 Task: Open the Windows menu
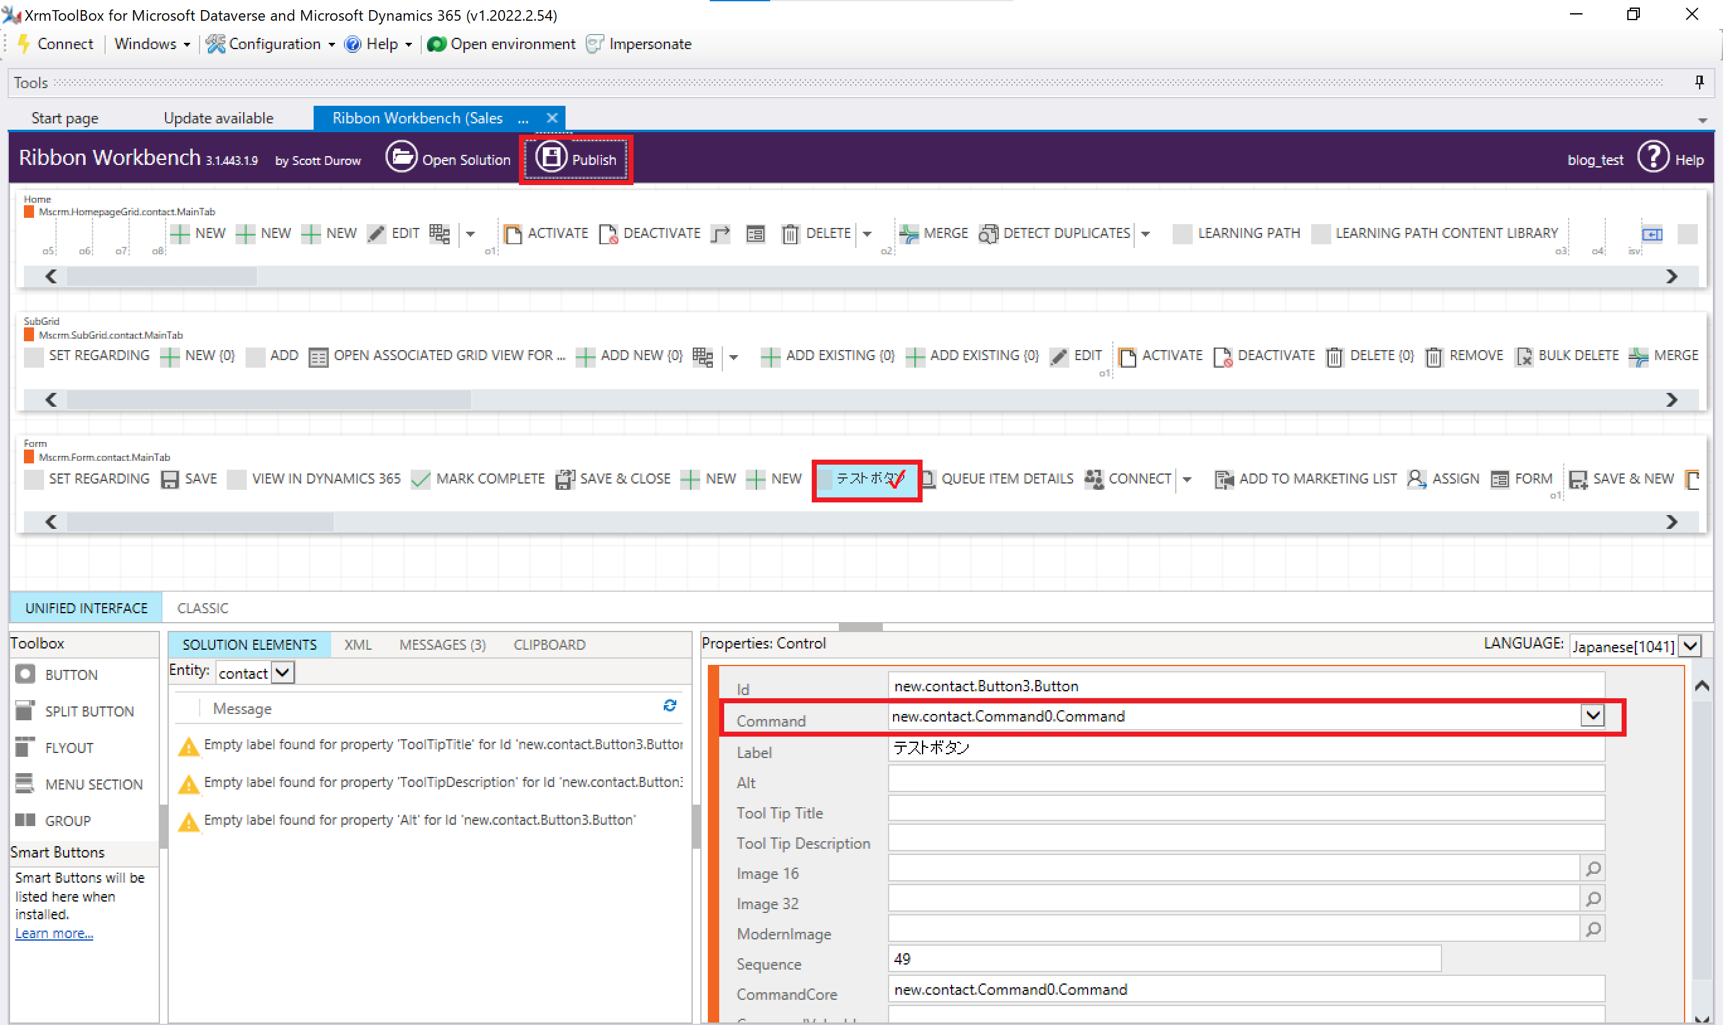pyautogui.click(x=152, y=43)
